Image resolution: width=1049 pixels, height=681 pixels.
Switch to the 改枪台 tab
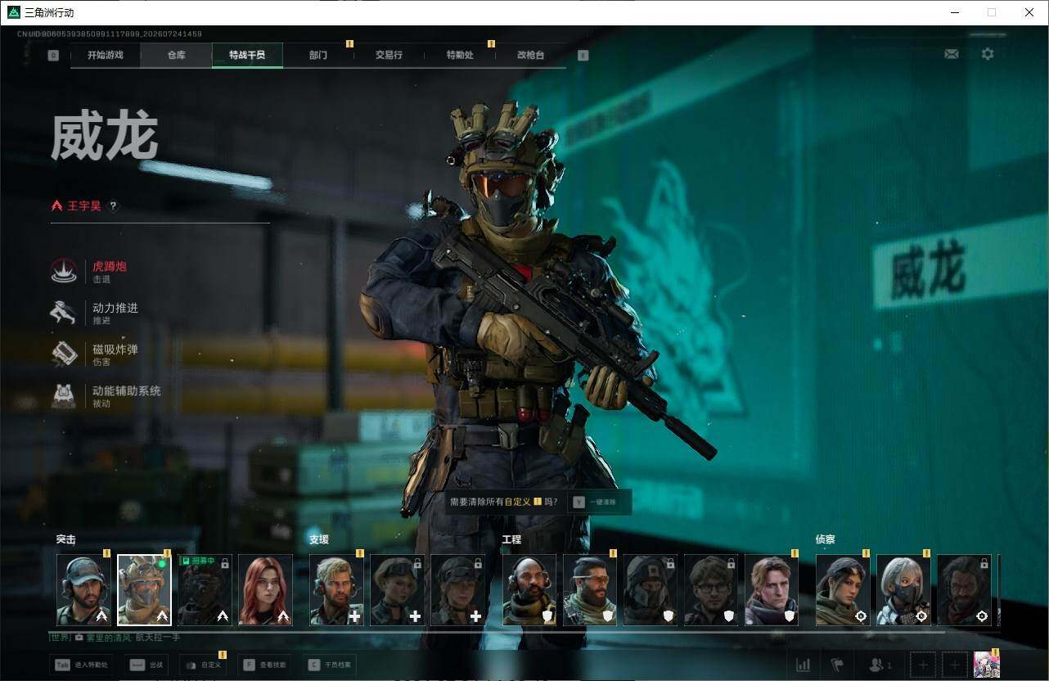[x=530, y=55]
